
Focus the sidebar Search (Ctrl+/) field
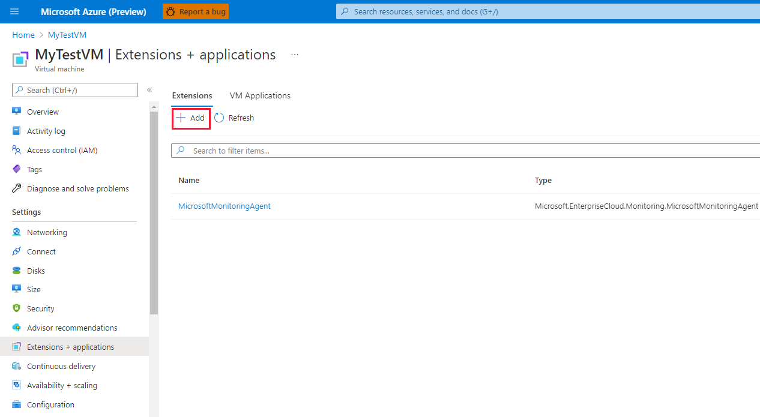click(75, 90)
